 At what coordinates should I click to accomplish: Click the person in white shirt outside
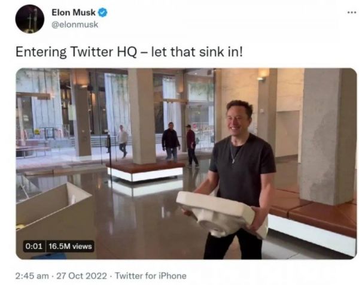coord(123,141)
